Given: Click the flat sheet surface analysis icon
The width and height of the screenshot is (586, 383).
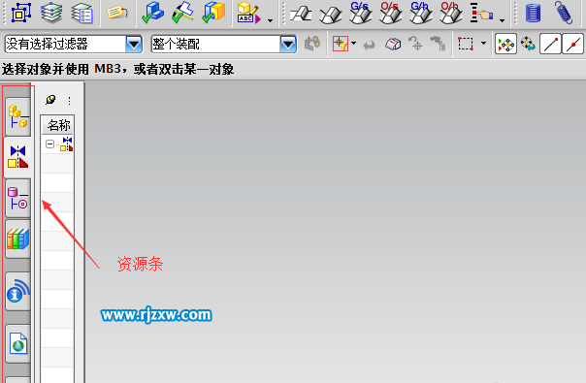Looking at the screenshot, I should click(301, 15).
